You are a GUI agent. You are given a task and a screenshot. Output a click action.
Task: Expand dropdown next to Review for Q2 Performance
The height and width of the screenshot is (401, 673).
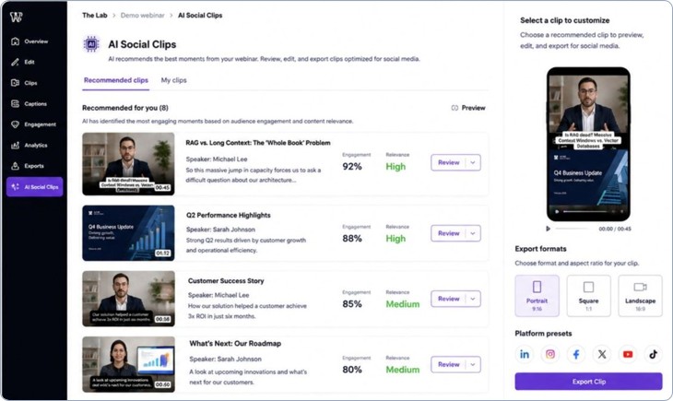473,233
